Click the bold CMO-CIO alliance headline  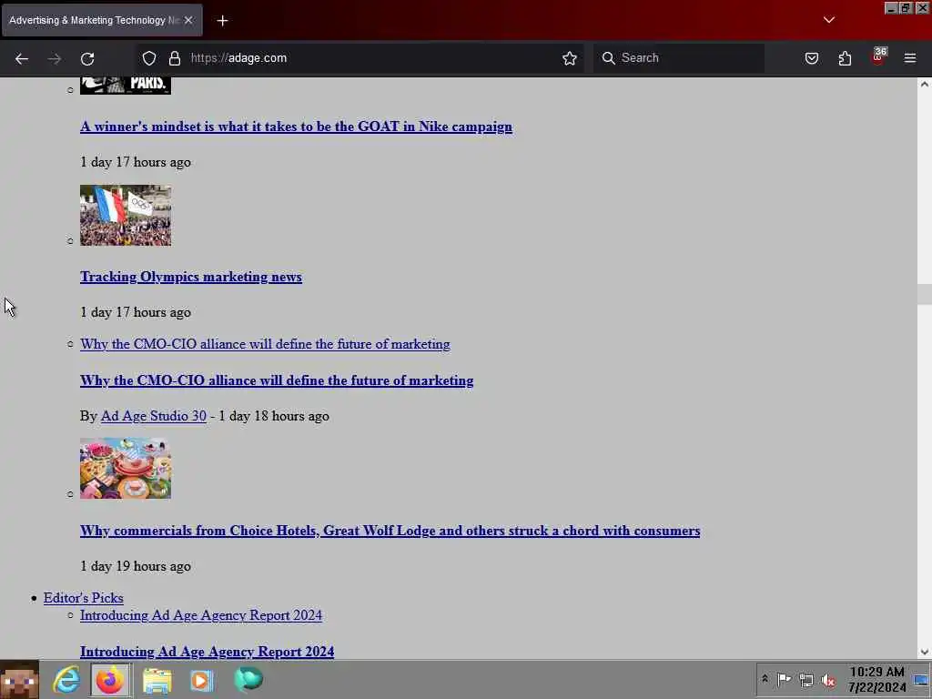[277, 380]
